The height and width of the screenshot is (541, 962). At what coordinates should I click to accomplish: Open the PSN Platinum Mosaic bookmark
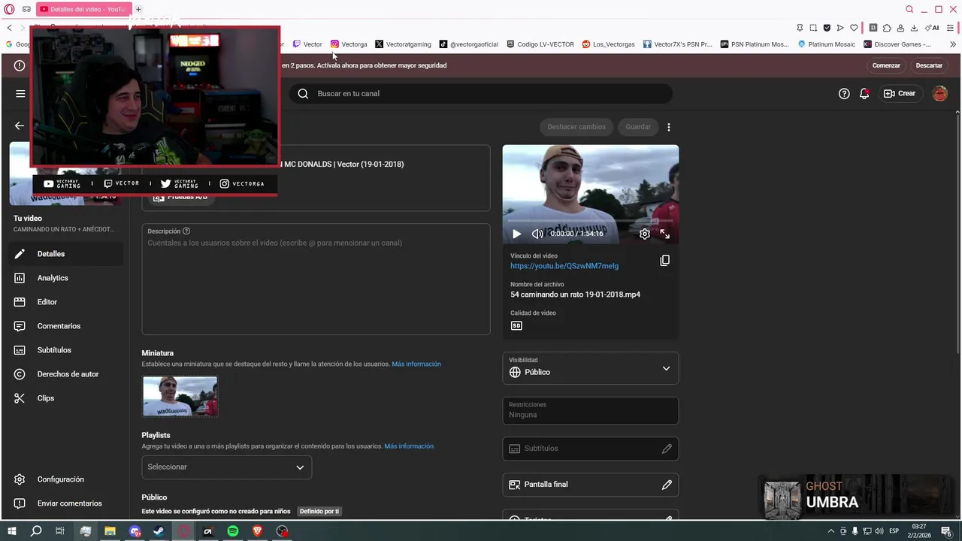pyautogui.click(x=755, y=44)
